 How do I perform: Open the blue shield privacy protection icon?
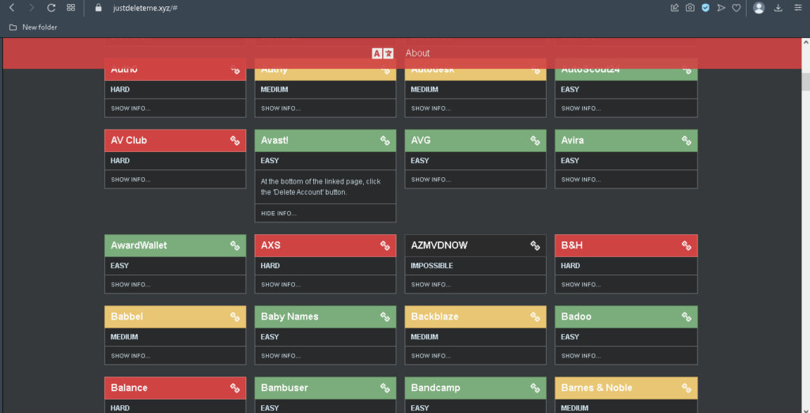coord(706,8)
